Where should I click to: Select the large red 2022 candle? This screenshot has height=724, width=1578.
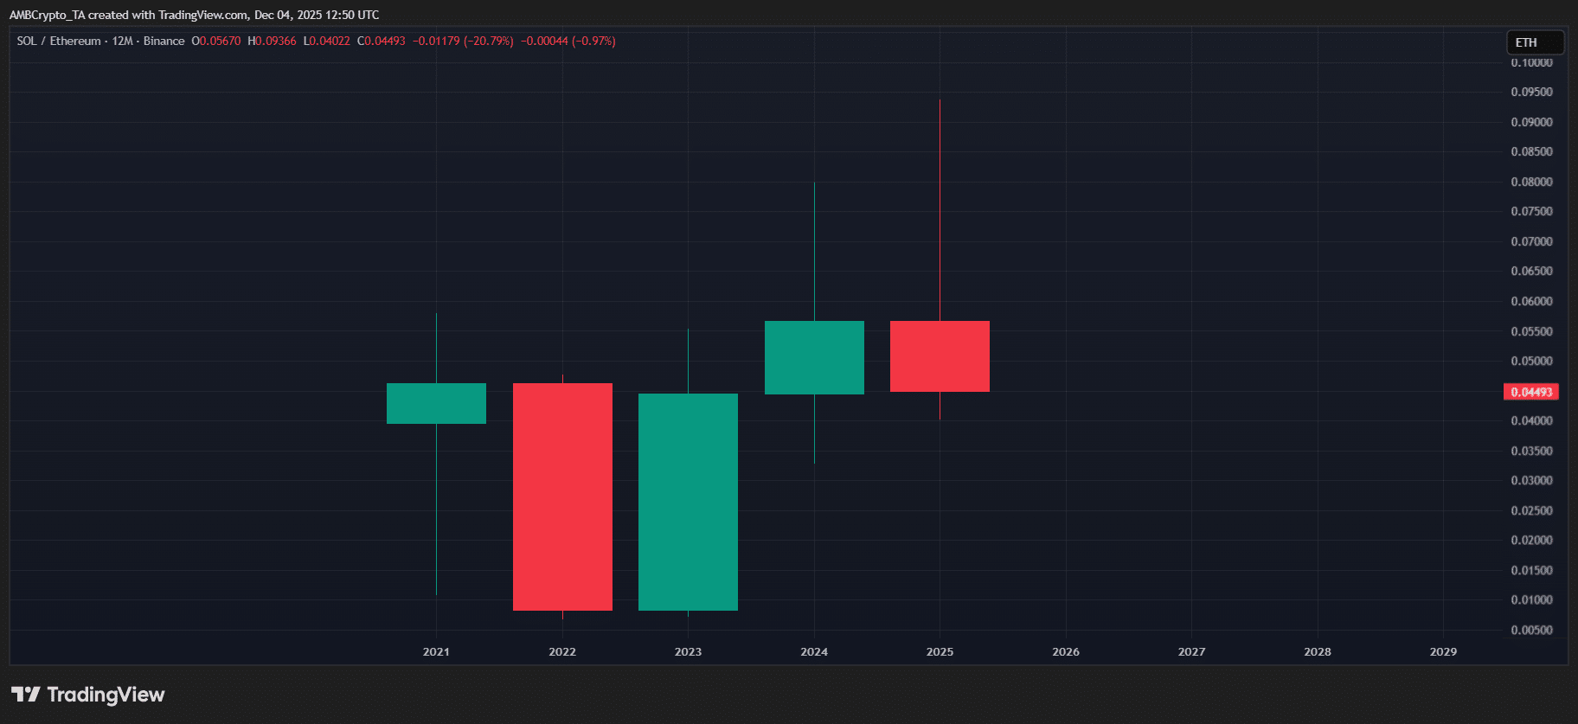tap(562, 497)
